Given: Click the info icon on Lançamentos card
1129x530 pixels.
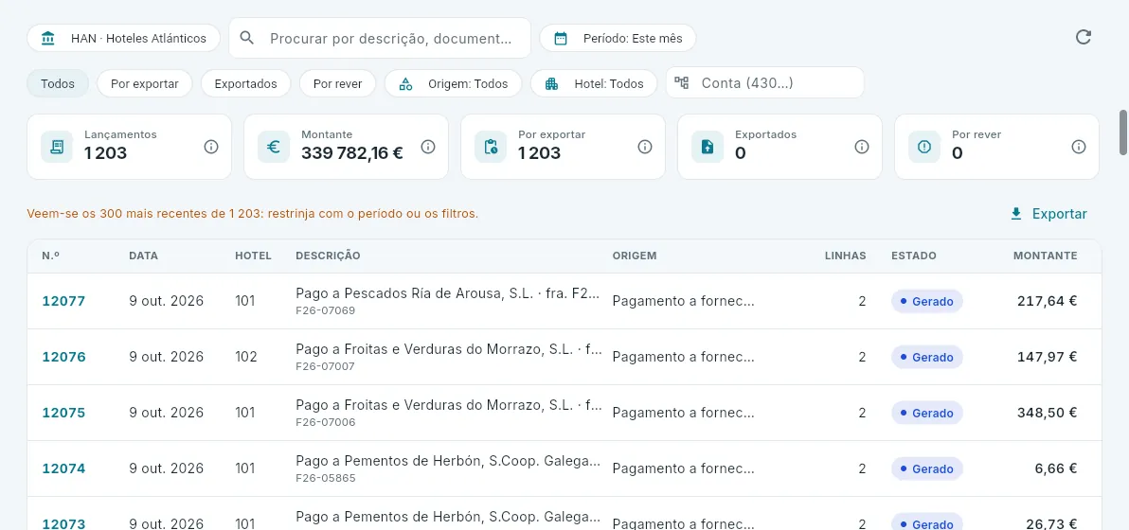Looking at the screenshot, I should click(x=211, y=147).
